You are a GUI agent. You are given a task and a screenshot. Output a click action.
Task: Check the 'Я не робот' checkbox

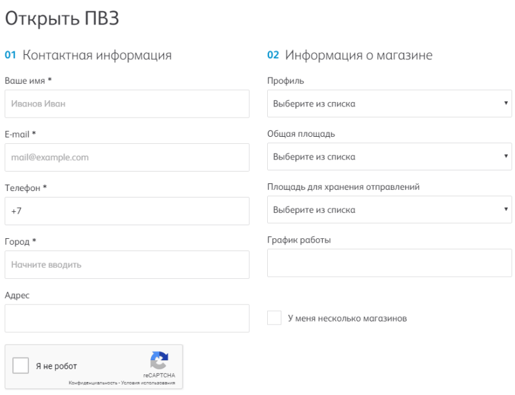pos(21,366)
